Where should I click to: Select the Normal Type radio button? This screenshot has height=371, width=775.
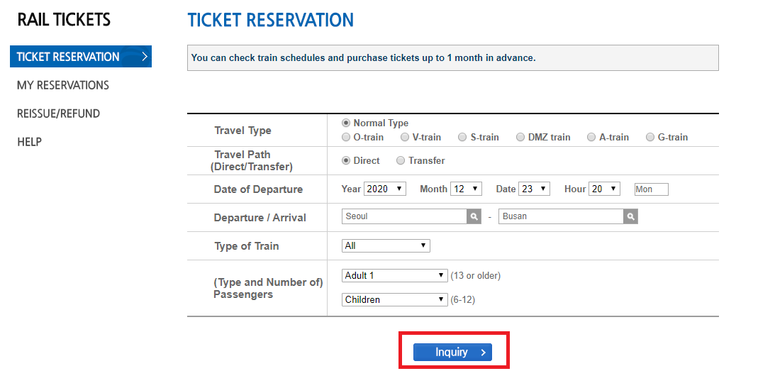pos(346,123)
